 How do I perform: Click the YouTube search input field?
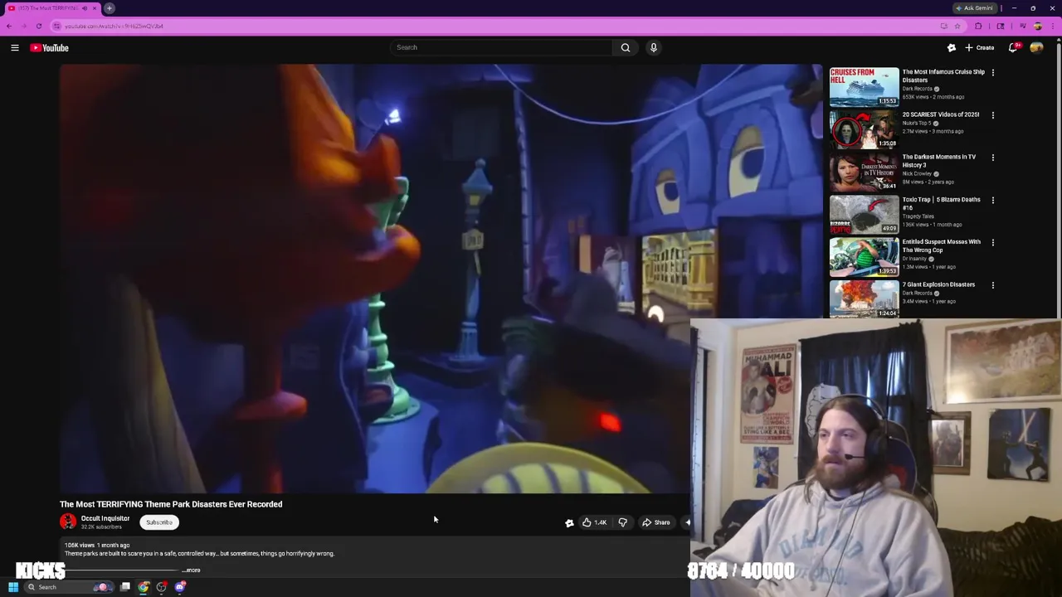point(502,47)
